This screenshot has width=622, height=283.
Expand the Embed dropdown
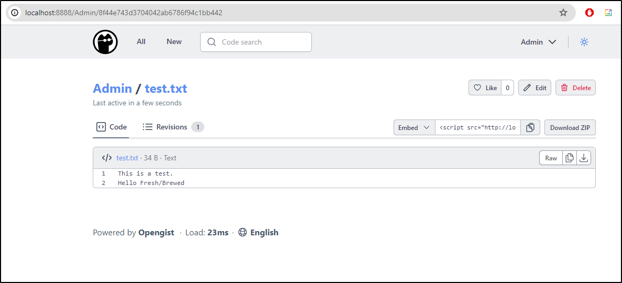point(414,127)
